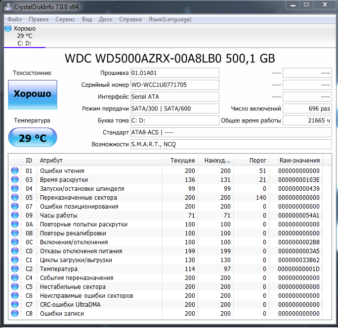Open the Справка menu
This screenshot has height=333, width=338.
(130, 19)
